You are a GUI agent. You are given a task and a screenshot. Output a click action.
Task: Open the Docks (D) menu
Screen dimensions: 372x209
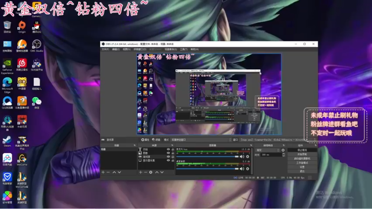[140, 49]
